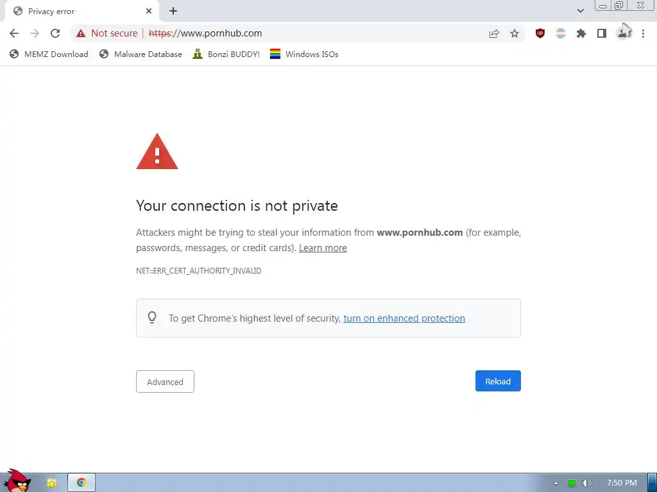Click NET::ERR_CERT_AUTHORITY_INVALID error code text
The width and height of the screenshot is (657, 492).
(199, 271)
